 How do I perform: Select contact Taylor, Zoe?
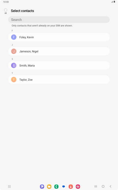pos(59,80)
